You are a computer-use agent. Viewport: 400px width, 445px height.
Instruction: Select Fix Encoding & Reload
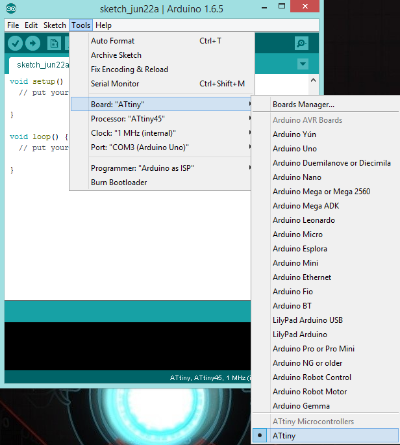click(160, 70)
